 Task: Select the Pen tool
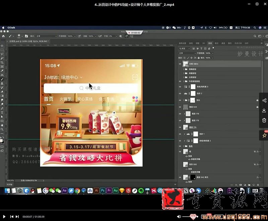pos(2,108)
